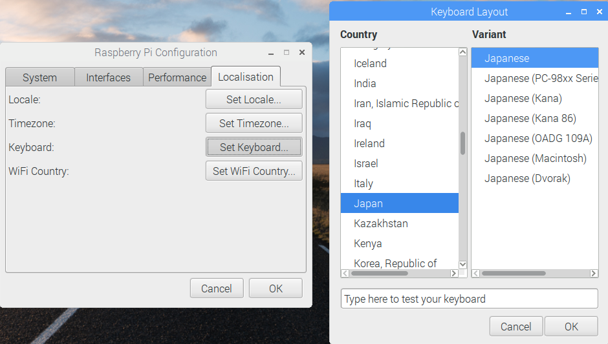The height and width of the screenshot is (344, 608).
Task: Choose Japanese (PC-98xx Series) variant
Action: tap(535, 78)
